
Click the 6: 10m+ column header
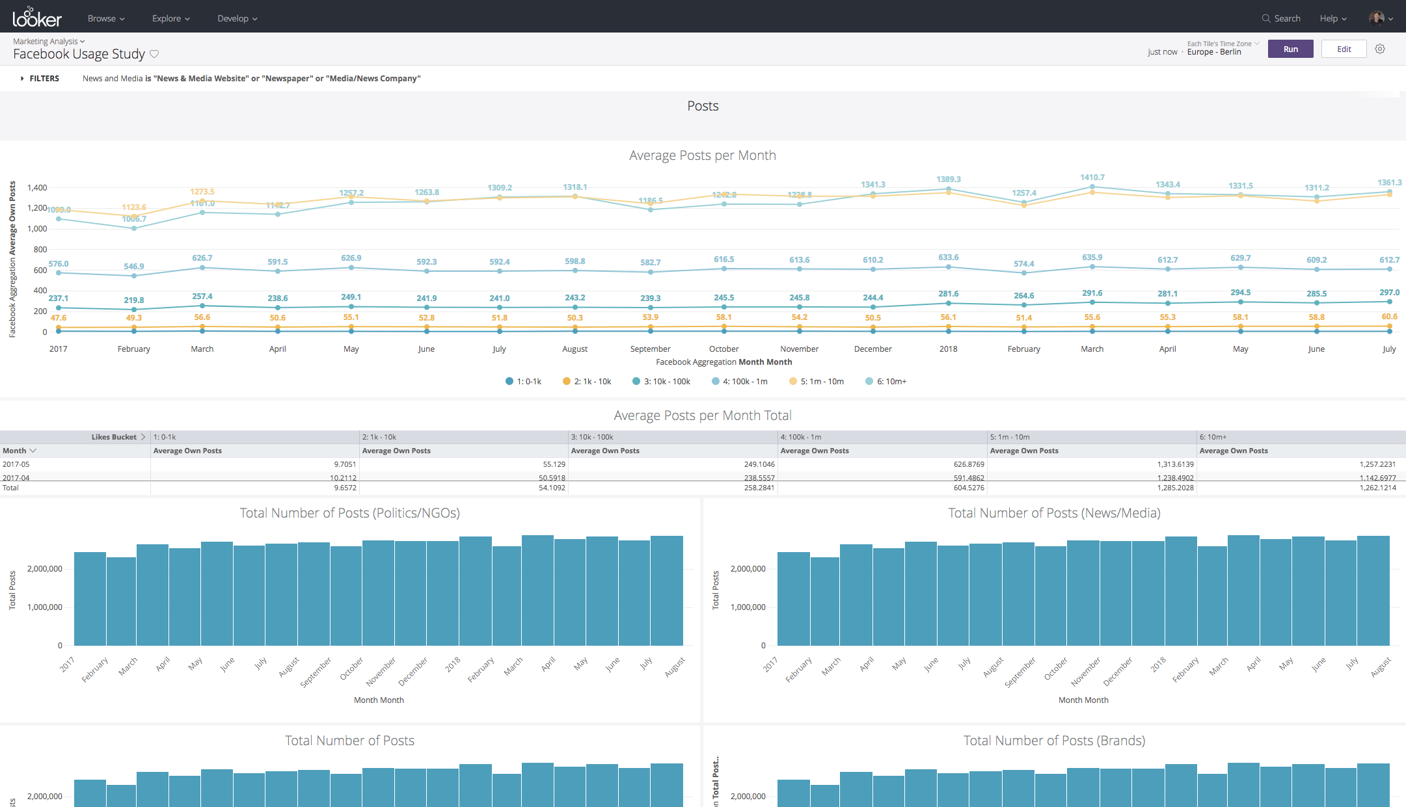1301,437
